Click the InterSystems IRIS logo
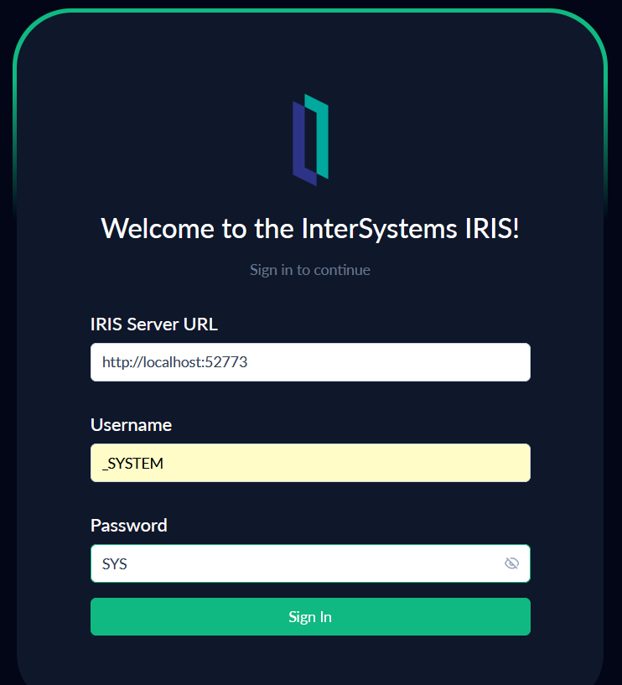 pyautogui.click(x=310, y=140)
